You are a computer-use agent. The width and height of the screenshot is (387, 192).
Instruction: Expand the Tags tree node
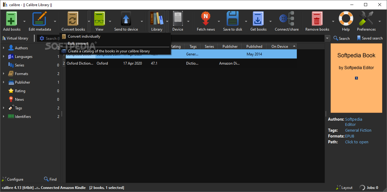click(4, 108)
